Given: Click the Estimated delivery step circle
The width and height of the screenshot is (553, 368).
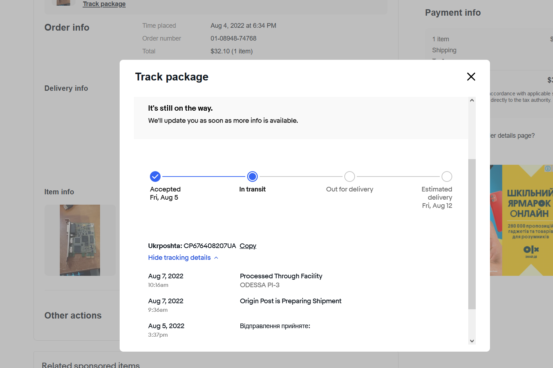Looking at the screenshot, I should 447,177.
